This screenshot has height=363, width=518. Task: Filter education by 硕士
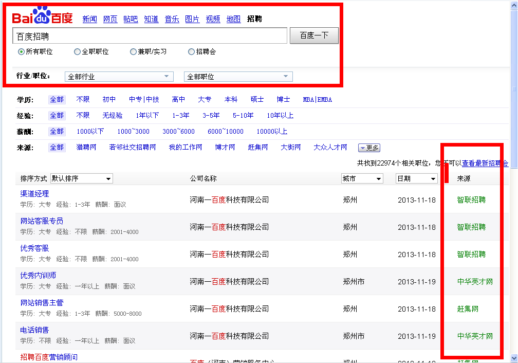coord(257,100)
